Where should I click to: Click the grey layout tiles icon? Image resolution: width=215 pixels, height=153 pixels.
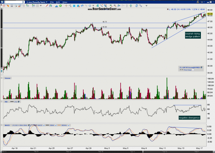coord(37,6)
